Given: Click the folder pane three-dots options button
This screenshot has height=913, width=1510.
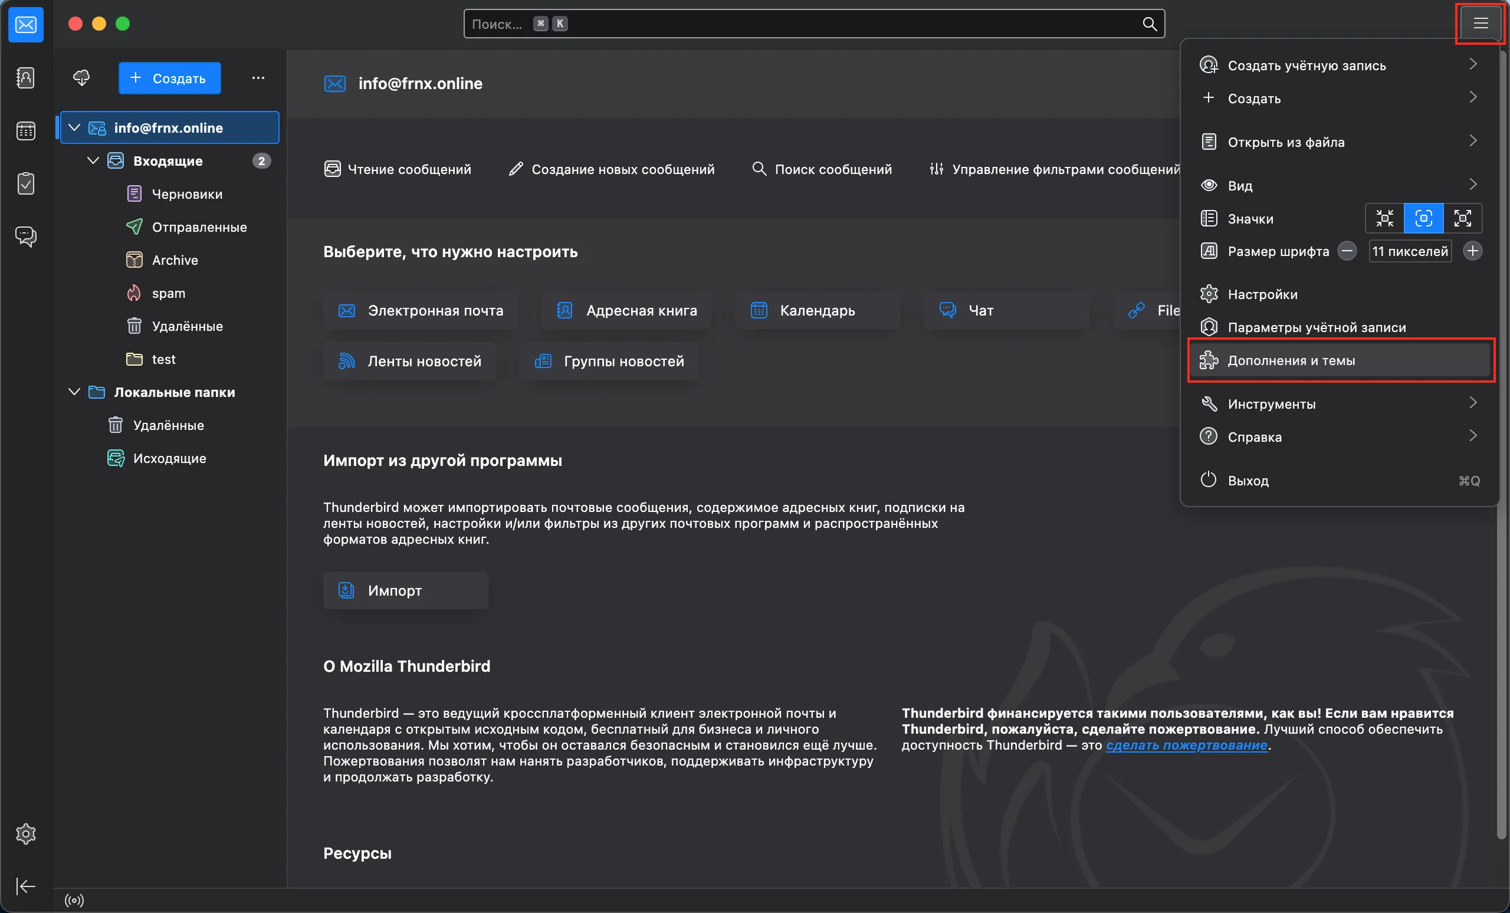Looking at the screenshot, I should pyautogui.click(x=258, y=78).
